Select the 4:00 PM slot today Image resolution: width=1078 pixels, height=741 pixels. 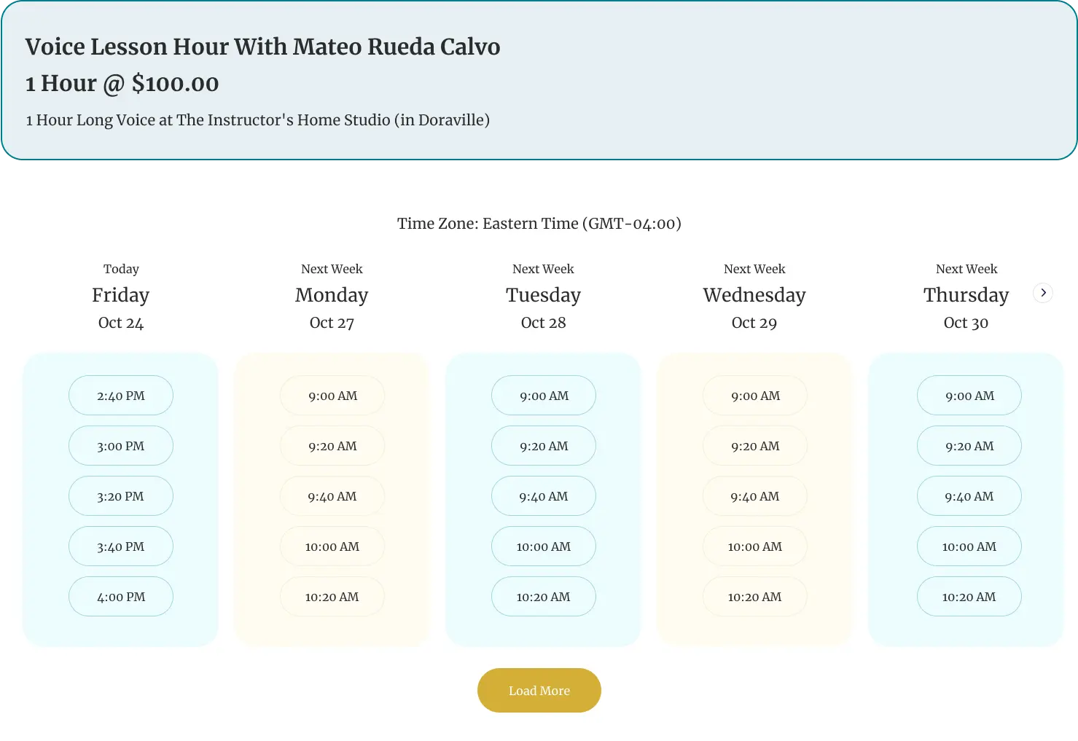tap(121, 597)
